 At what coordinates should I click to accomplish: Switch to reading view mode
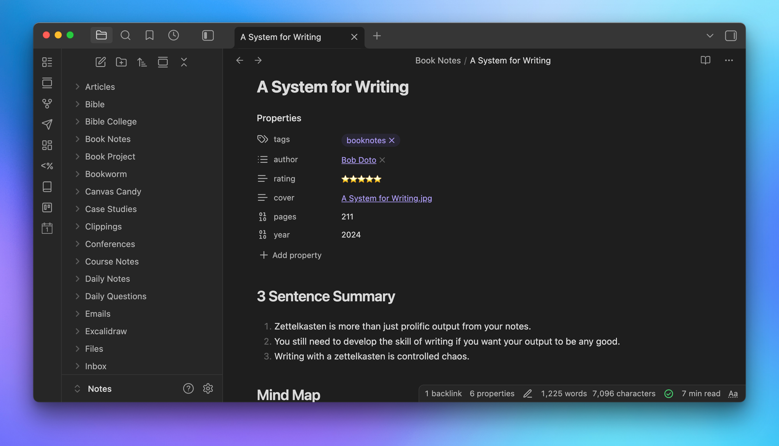(x=705, y=60)
